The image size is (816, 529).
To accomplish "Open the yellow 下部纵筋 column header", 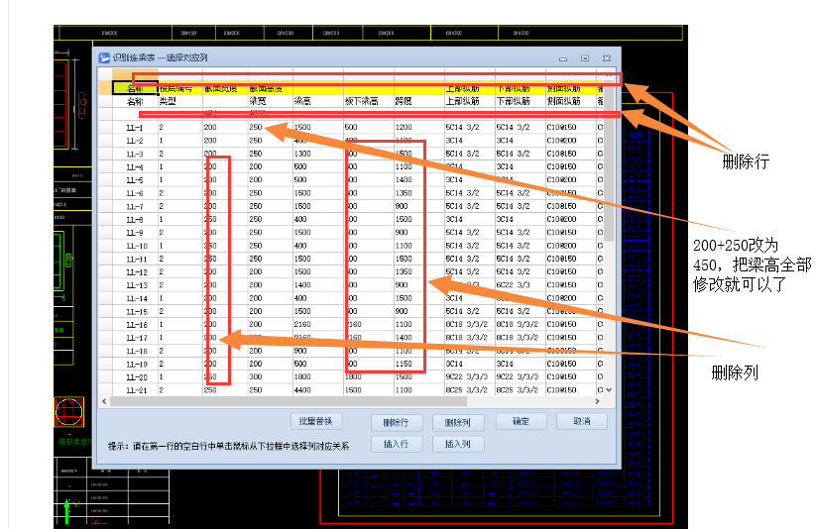I will click(x=521, y=88).
